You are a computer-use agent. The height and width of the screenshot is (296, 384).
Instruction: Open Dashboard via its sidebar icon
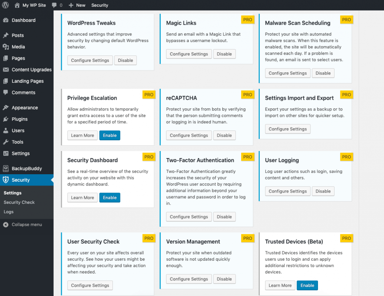tap(6, 20)
